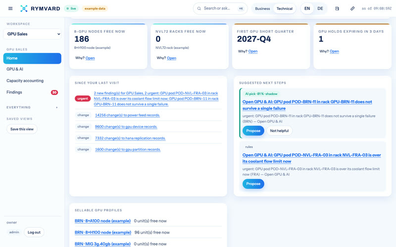Click Propose for POD-NVL-FRA-03 suggestion
The height and width of the screenshot is (247, 396).
253,184
